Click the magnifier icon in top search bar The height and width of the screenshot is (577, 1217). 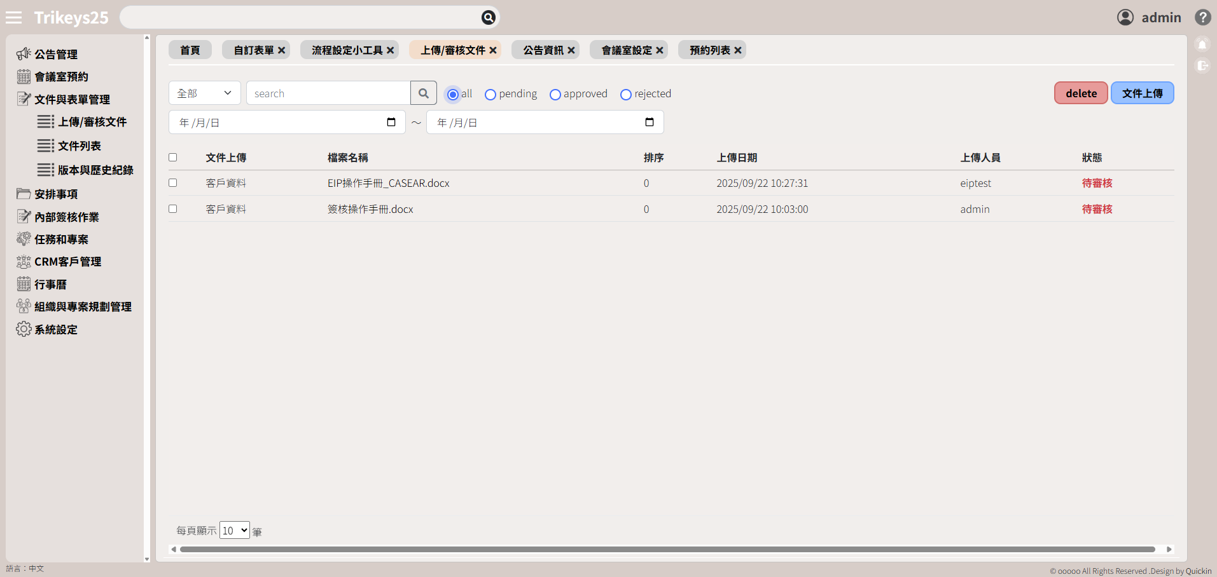pos(488,18)
